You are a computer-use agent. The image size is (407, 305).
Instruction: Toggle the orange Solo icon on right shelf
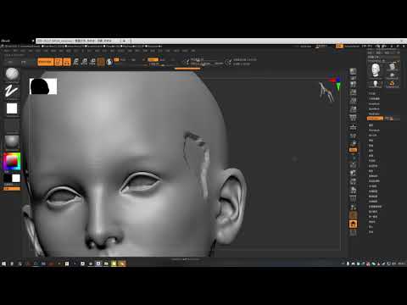pyautogui.click(x=353, y=225)
